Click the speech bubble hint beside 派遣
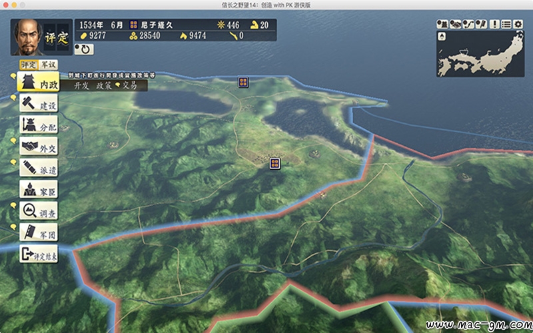This screenshot has height=333, width=533. [13, 162]
